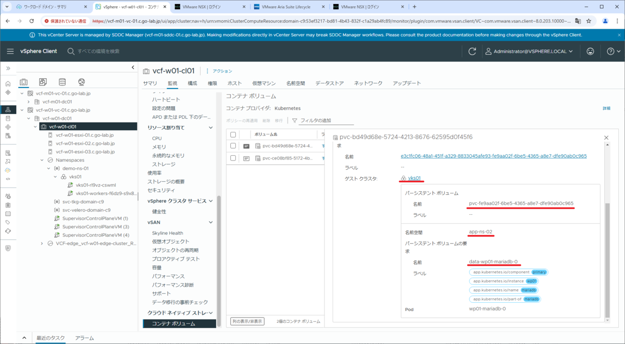
Task: Open Skyline Health under vSAN
Action: pos(167,233)
